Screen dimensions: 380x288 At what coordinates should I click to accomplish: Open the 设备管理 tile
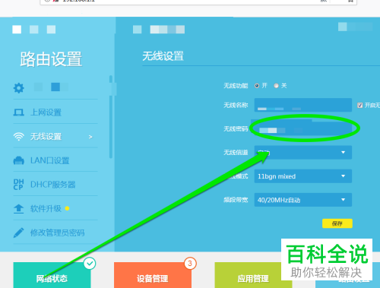[x=153, y=275]
